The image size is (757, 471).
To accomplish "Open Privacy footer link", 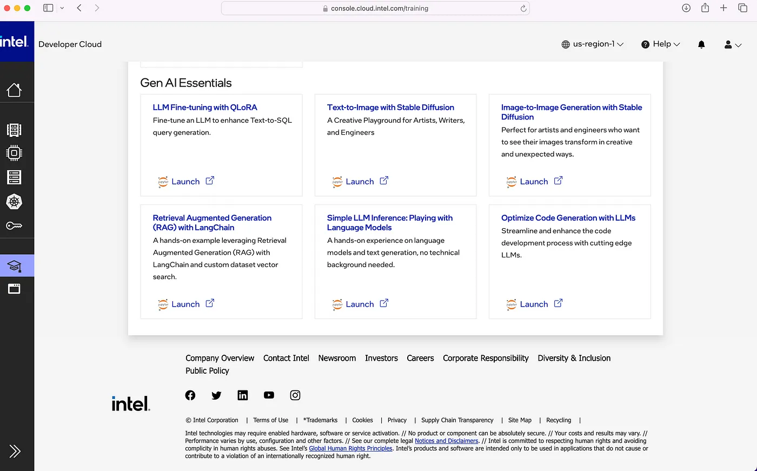I will (x=397, y=420).
